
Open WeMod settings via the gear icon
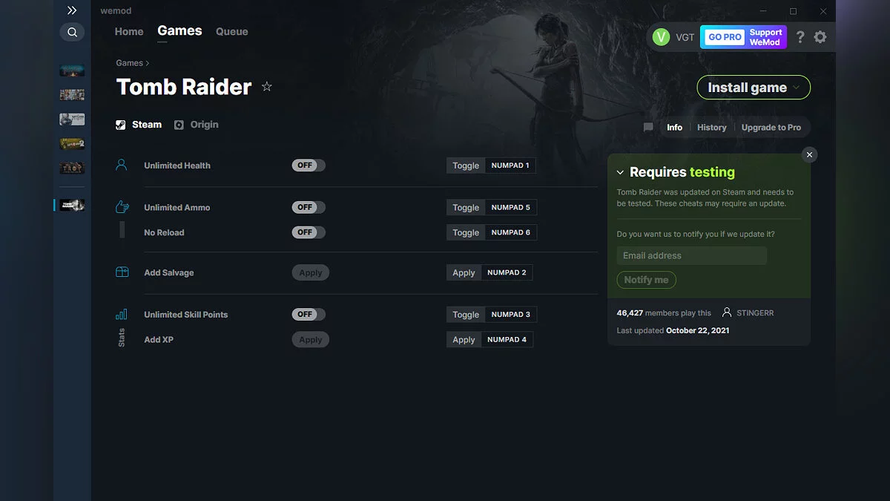820,36
